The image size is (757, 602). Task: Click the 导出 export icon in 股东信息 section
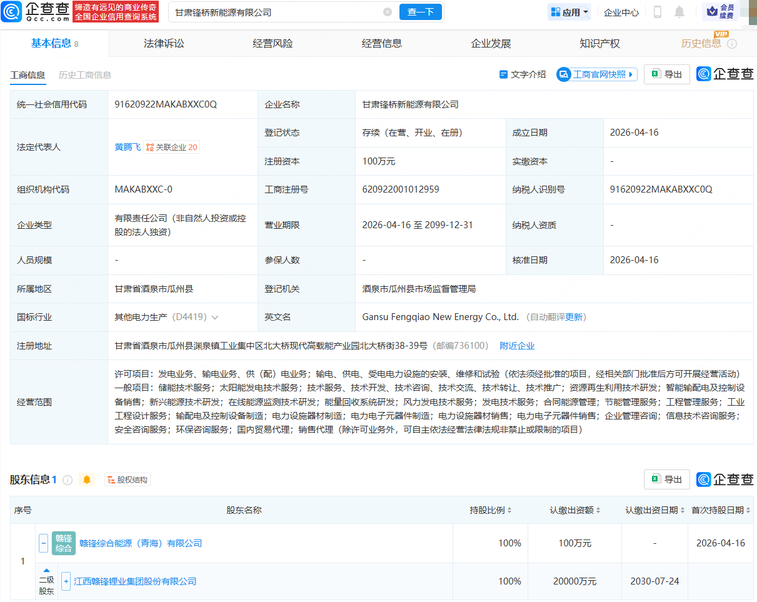pyautogui.click(x=666, y=479)
